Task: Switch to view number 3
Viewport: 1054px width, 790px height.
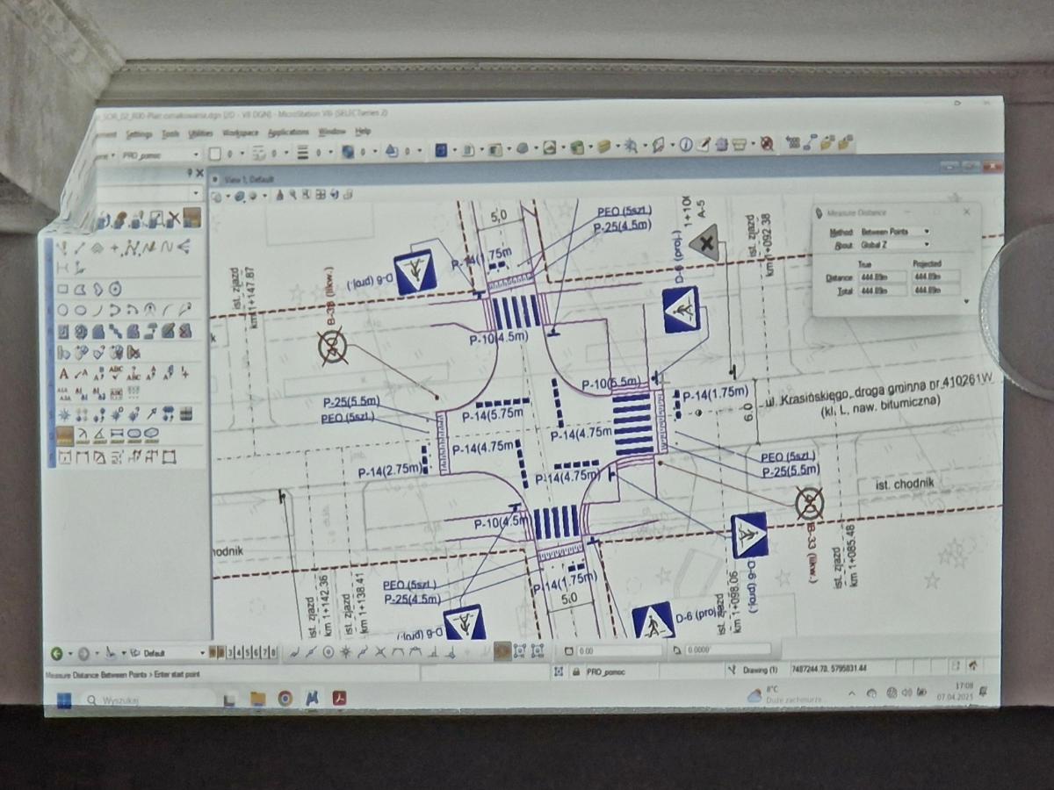Action: click(230, 652)
